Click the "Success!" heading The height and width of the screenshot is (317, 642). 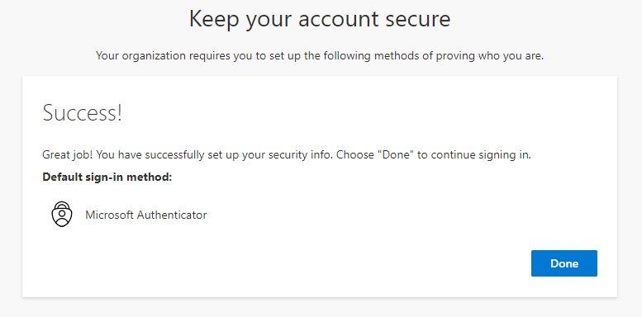83,112
